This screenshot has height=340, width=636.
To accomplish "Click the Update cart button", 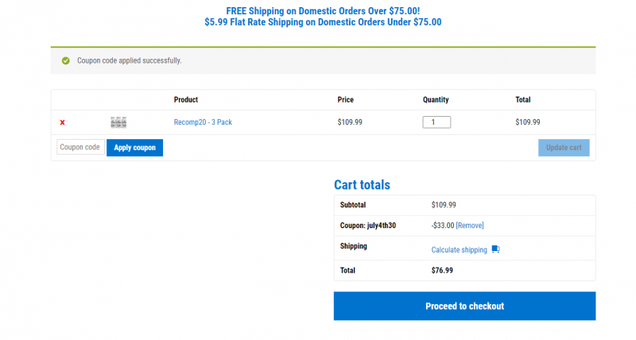I will tap(564, 148).
